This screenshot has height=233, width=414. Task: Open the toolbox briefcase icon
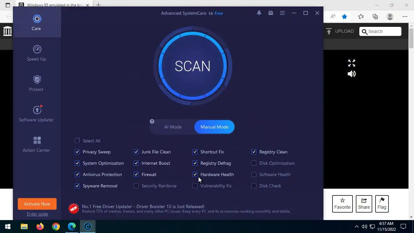(271, 13)
